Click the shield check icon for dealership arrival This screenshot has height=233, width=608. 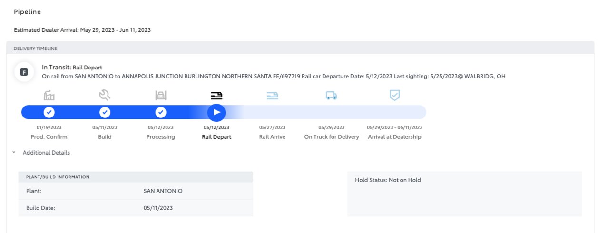394,96
